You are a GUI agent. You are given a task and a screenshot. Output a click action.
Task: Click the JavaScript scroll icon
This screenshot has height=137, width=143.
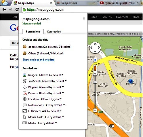click(24, 81)
